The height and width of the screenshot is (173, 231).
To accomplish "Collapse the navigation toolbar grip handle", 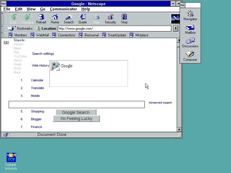I will tap(2, 19).
